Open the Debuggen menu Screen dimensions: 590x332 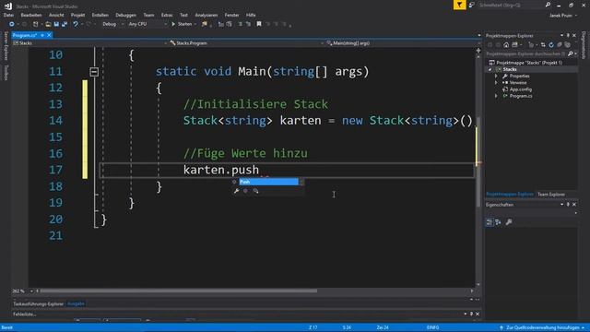click(x=125, y=15)
